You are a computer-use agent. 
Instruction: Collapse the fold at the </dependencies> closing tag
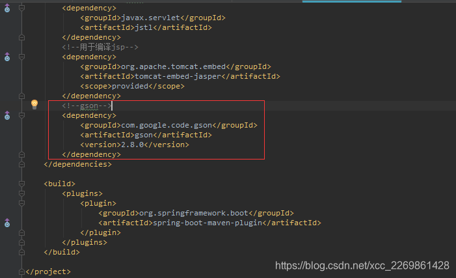(21, 164)
